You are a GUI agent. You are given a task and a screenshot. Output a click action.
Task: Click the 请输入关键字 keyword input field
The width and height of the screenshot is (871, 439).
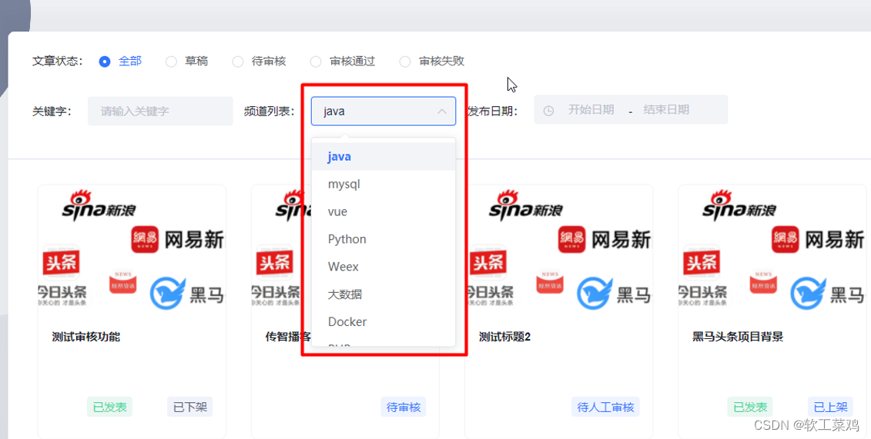(x=160, y=111)
